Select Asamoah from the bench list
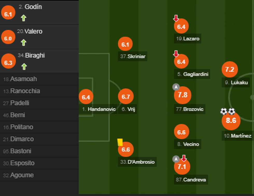The image size is (254, 196). 24,79
